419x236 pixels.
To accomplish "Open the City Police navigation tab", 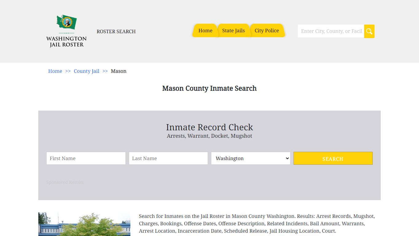I will point(267,30).
